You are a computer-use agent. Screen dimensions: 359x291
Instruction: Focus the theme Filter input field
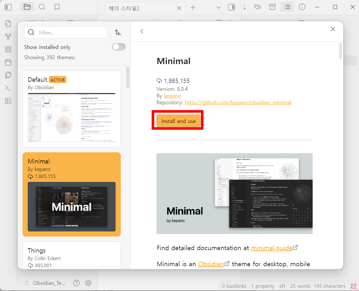coord(66,32)
